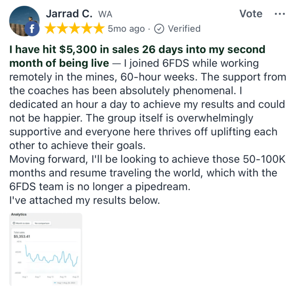The image size is (297, 297).
Task: Click the WA location label
Action: point(105,14)
